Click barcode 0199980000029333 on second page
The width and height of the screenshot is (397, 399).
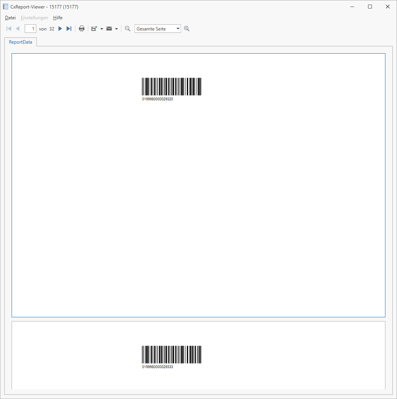click(171, 355)
